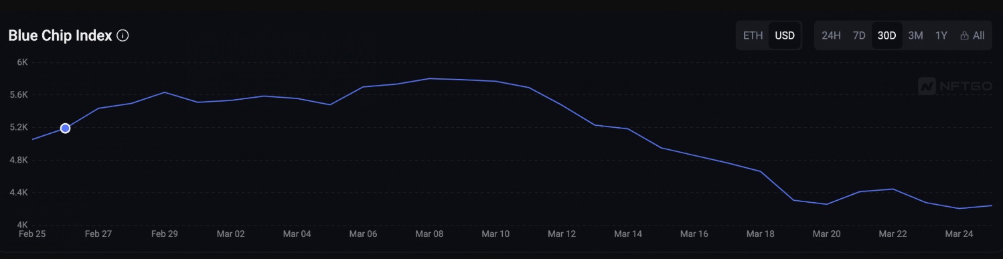Click the Feb 27 date label
1003x259 pixels.
[x=98, y=234]
